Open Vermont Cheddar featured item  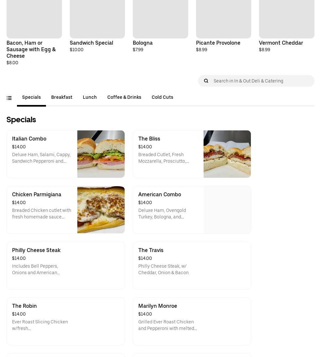coord(281,43)
